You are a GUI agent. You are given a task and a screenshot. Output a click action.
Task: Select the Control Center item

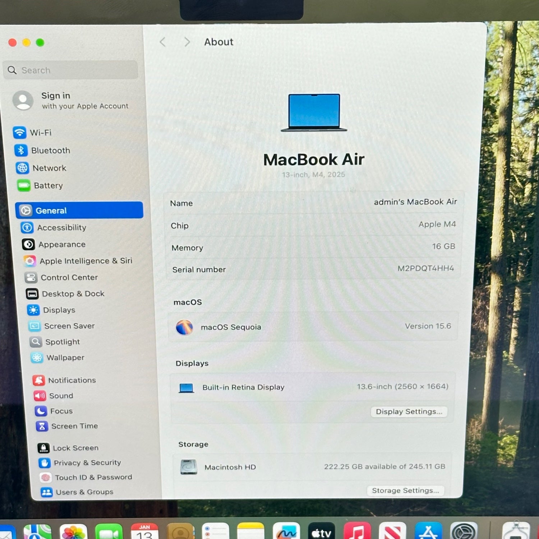coord(69,277)
